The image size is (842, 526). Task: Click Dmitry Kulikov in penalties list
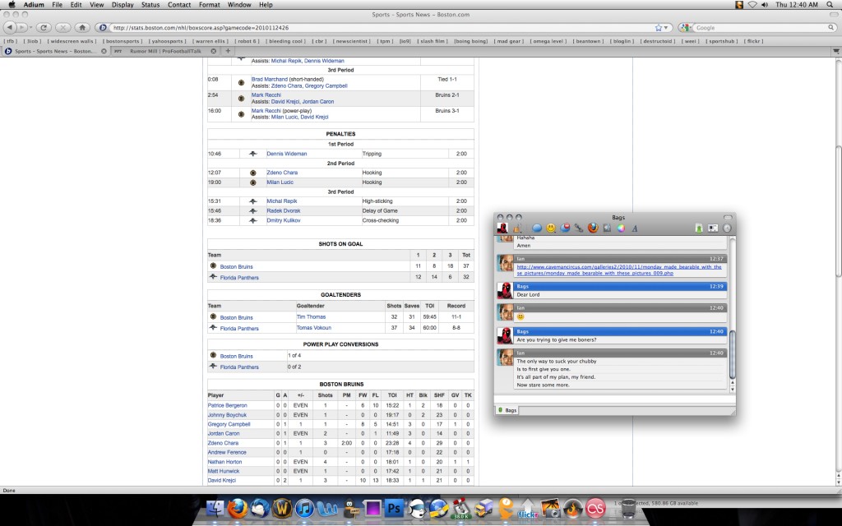click(284, 220)
